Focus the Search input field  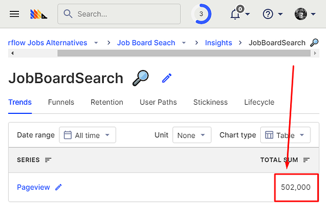[125, 14]
